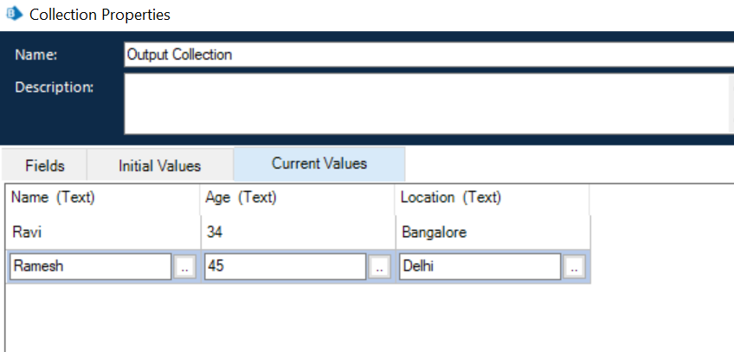Open the ellipsis button beside Delhi
The height and width of the screenshot is (352, 734).
574,267
